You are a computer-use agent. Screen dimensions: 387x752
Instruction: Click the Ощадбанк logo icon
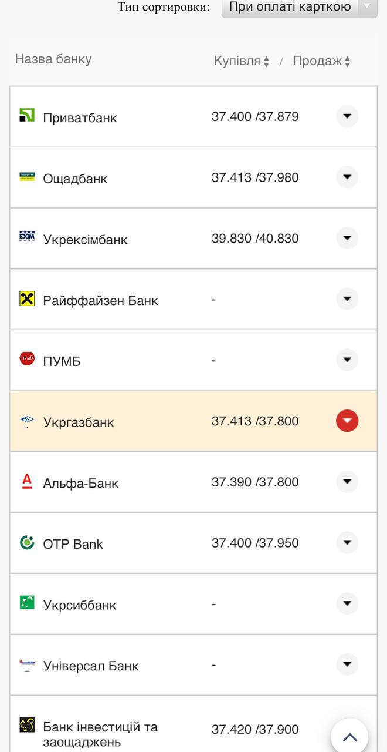click(26, 177)
